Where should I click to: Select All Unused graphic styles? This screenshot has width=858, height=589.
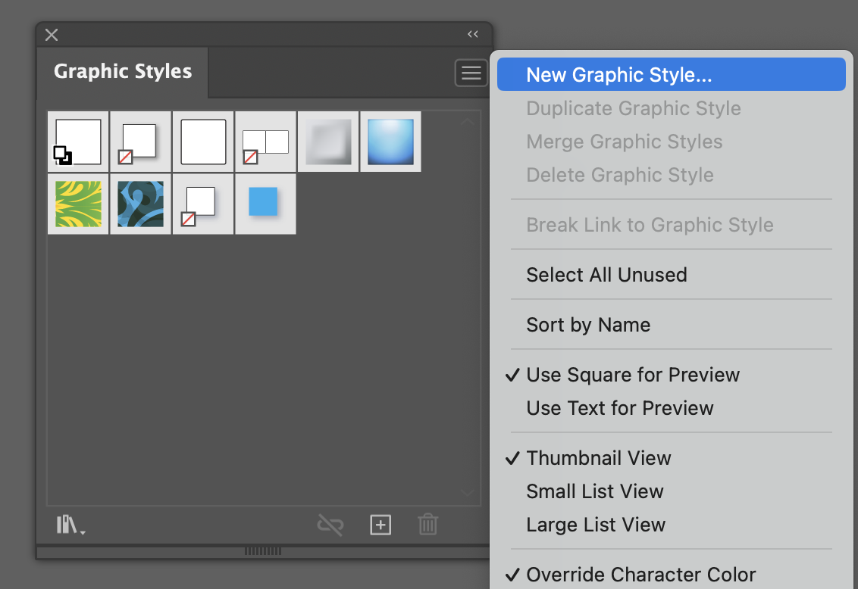[x=606, y=275]
